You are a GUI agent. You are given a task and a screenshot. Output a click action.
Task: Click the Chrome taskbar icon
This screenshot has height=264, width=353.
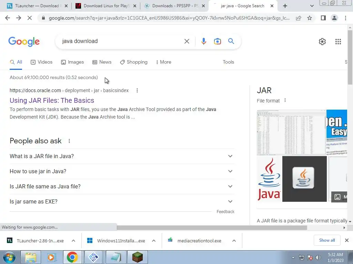coord(72,257)
